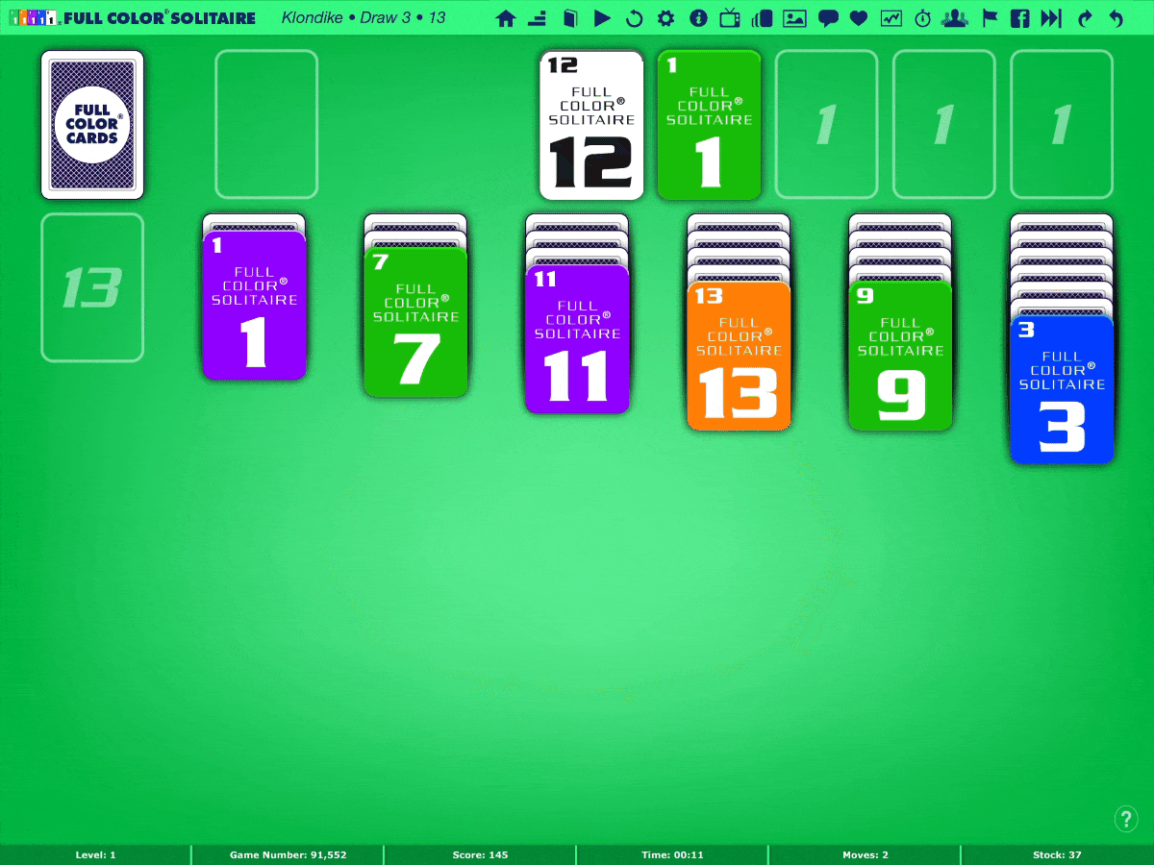
Task: Select the purple 11 tableau card
Action: tap(577, 338)
